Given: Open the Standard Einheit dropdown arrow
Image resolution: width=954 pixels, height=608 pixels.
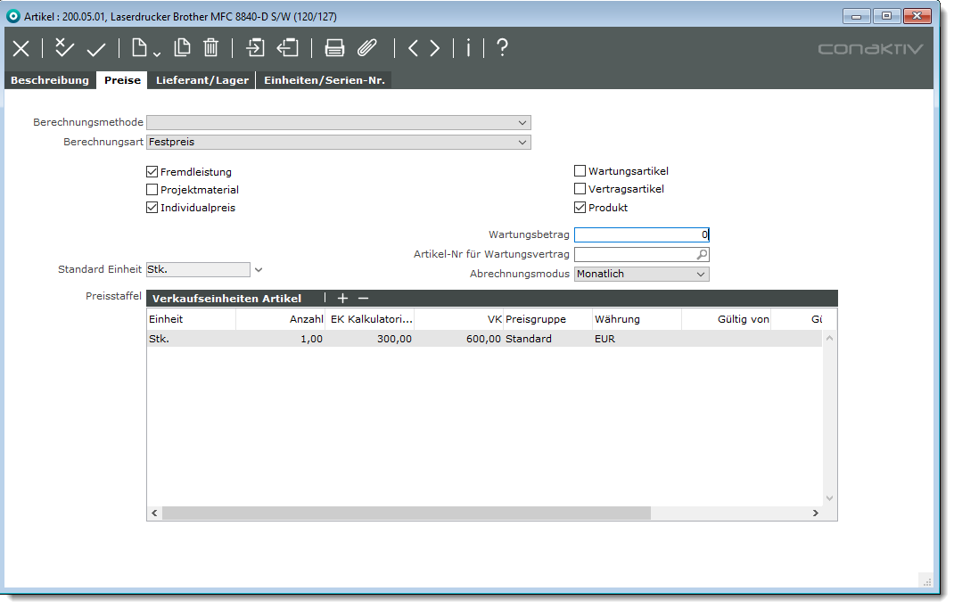Looking at the screenshot, I should (x=259, y=269).
